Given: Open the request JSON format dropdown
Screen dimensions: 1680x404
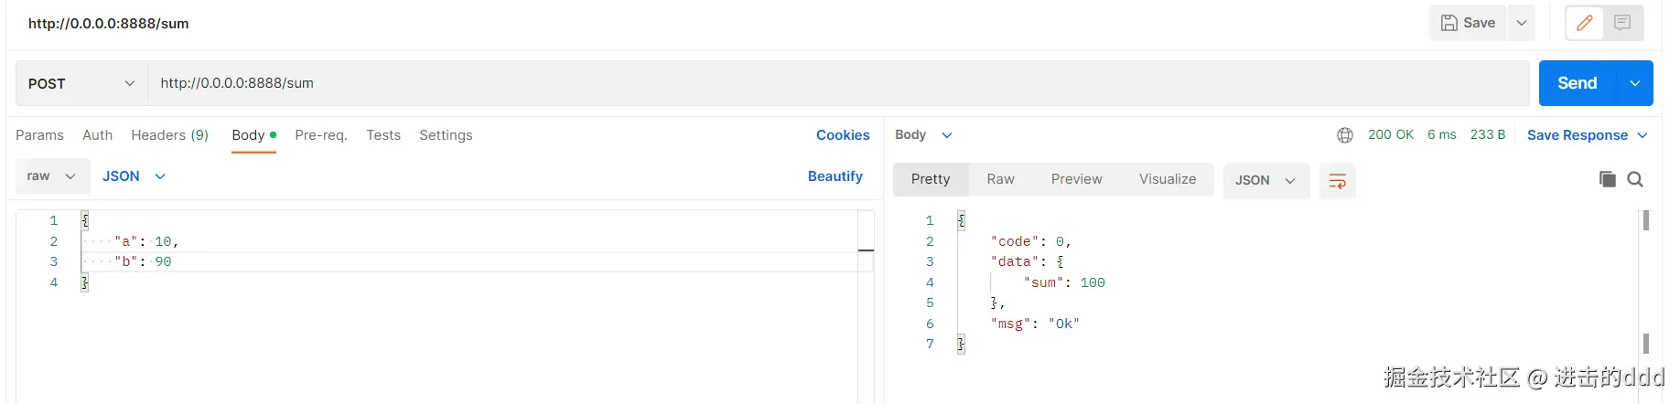Looking at the screenshot, I should coord(134,176).
